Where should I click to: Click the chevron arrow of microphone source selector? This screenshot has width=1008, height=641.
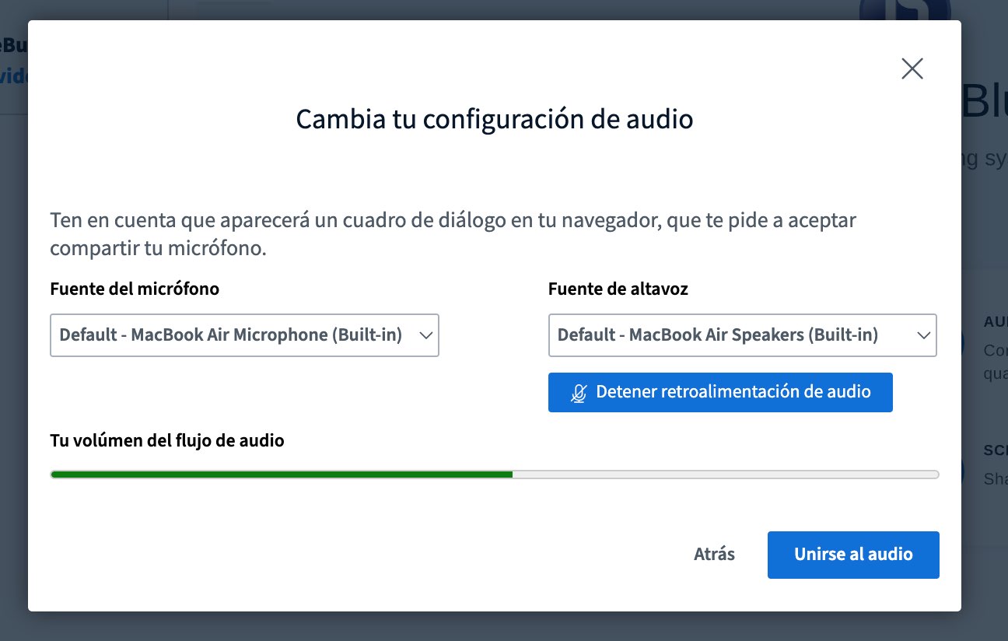click(x=425, y=335)
